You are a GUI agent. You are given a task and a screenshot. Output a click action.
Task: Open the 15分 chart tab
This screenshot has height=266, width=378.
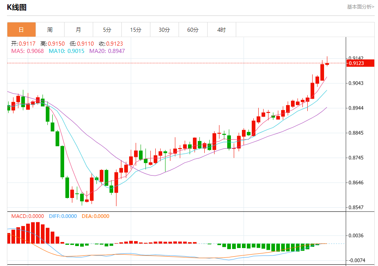(136, 30)
